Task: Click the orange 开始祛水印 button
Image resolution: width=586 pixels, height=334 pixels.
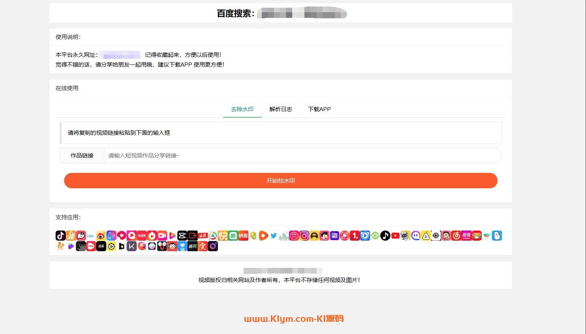Action: 281,181
